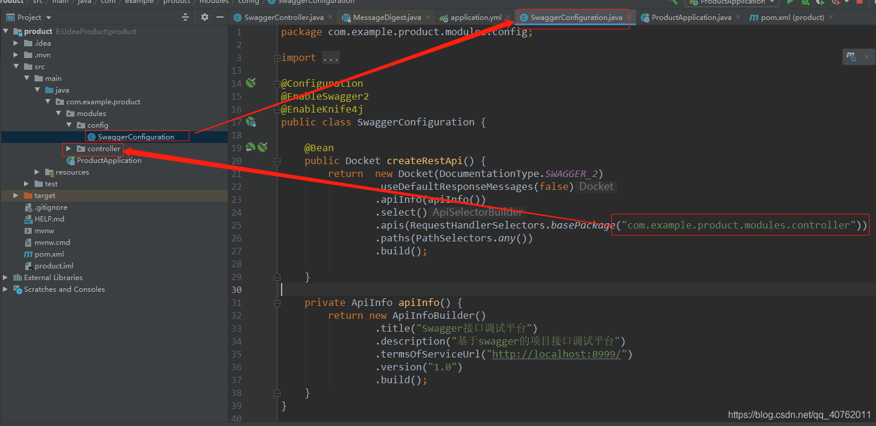Collapse the modules package
The image size is (876, 426).
click(59, 114)
